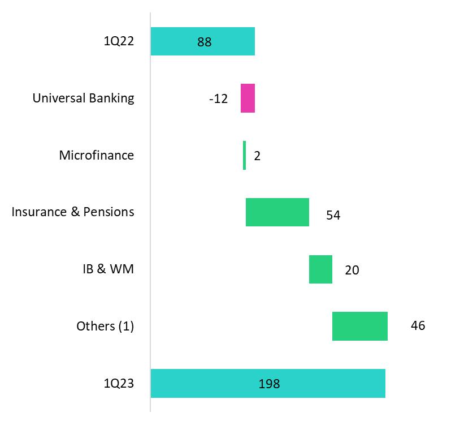Viewport: 460px width, 425px height.
Task: Click the IB & WM axis label
Action: click(x=108, y=269)
